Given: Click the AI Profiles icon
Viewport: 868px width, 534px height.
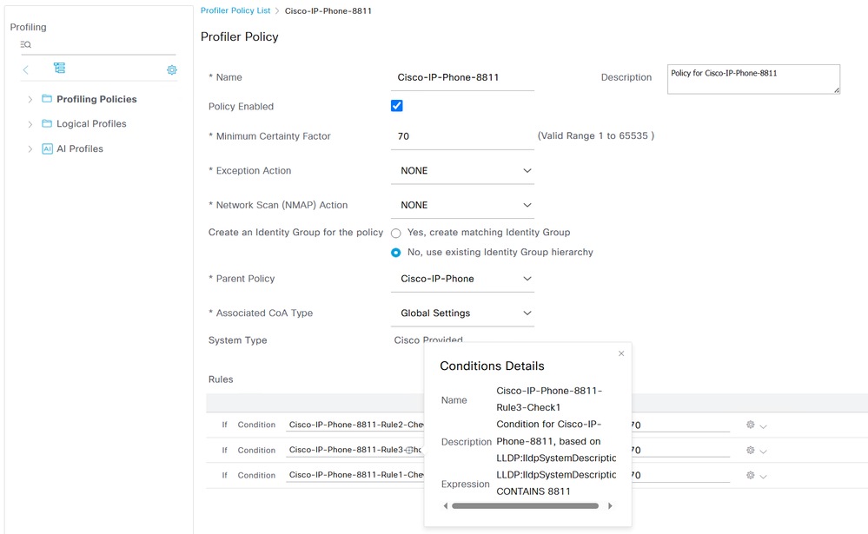Looking at the screenshot, I should [x=48, y=148].
